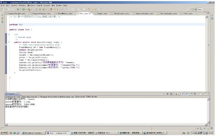Image resolution: width=215 pixels, height=137 pixels.
Task: Open the Source menu
Action: [x=14, y=5]
